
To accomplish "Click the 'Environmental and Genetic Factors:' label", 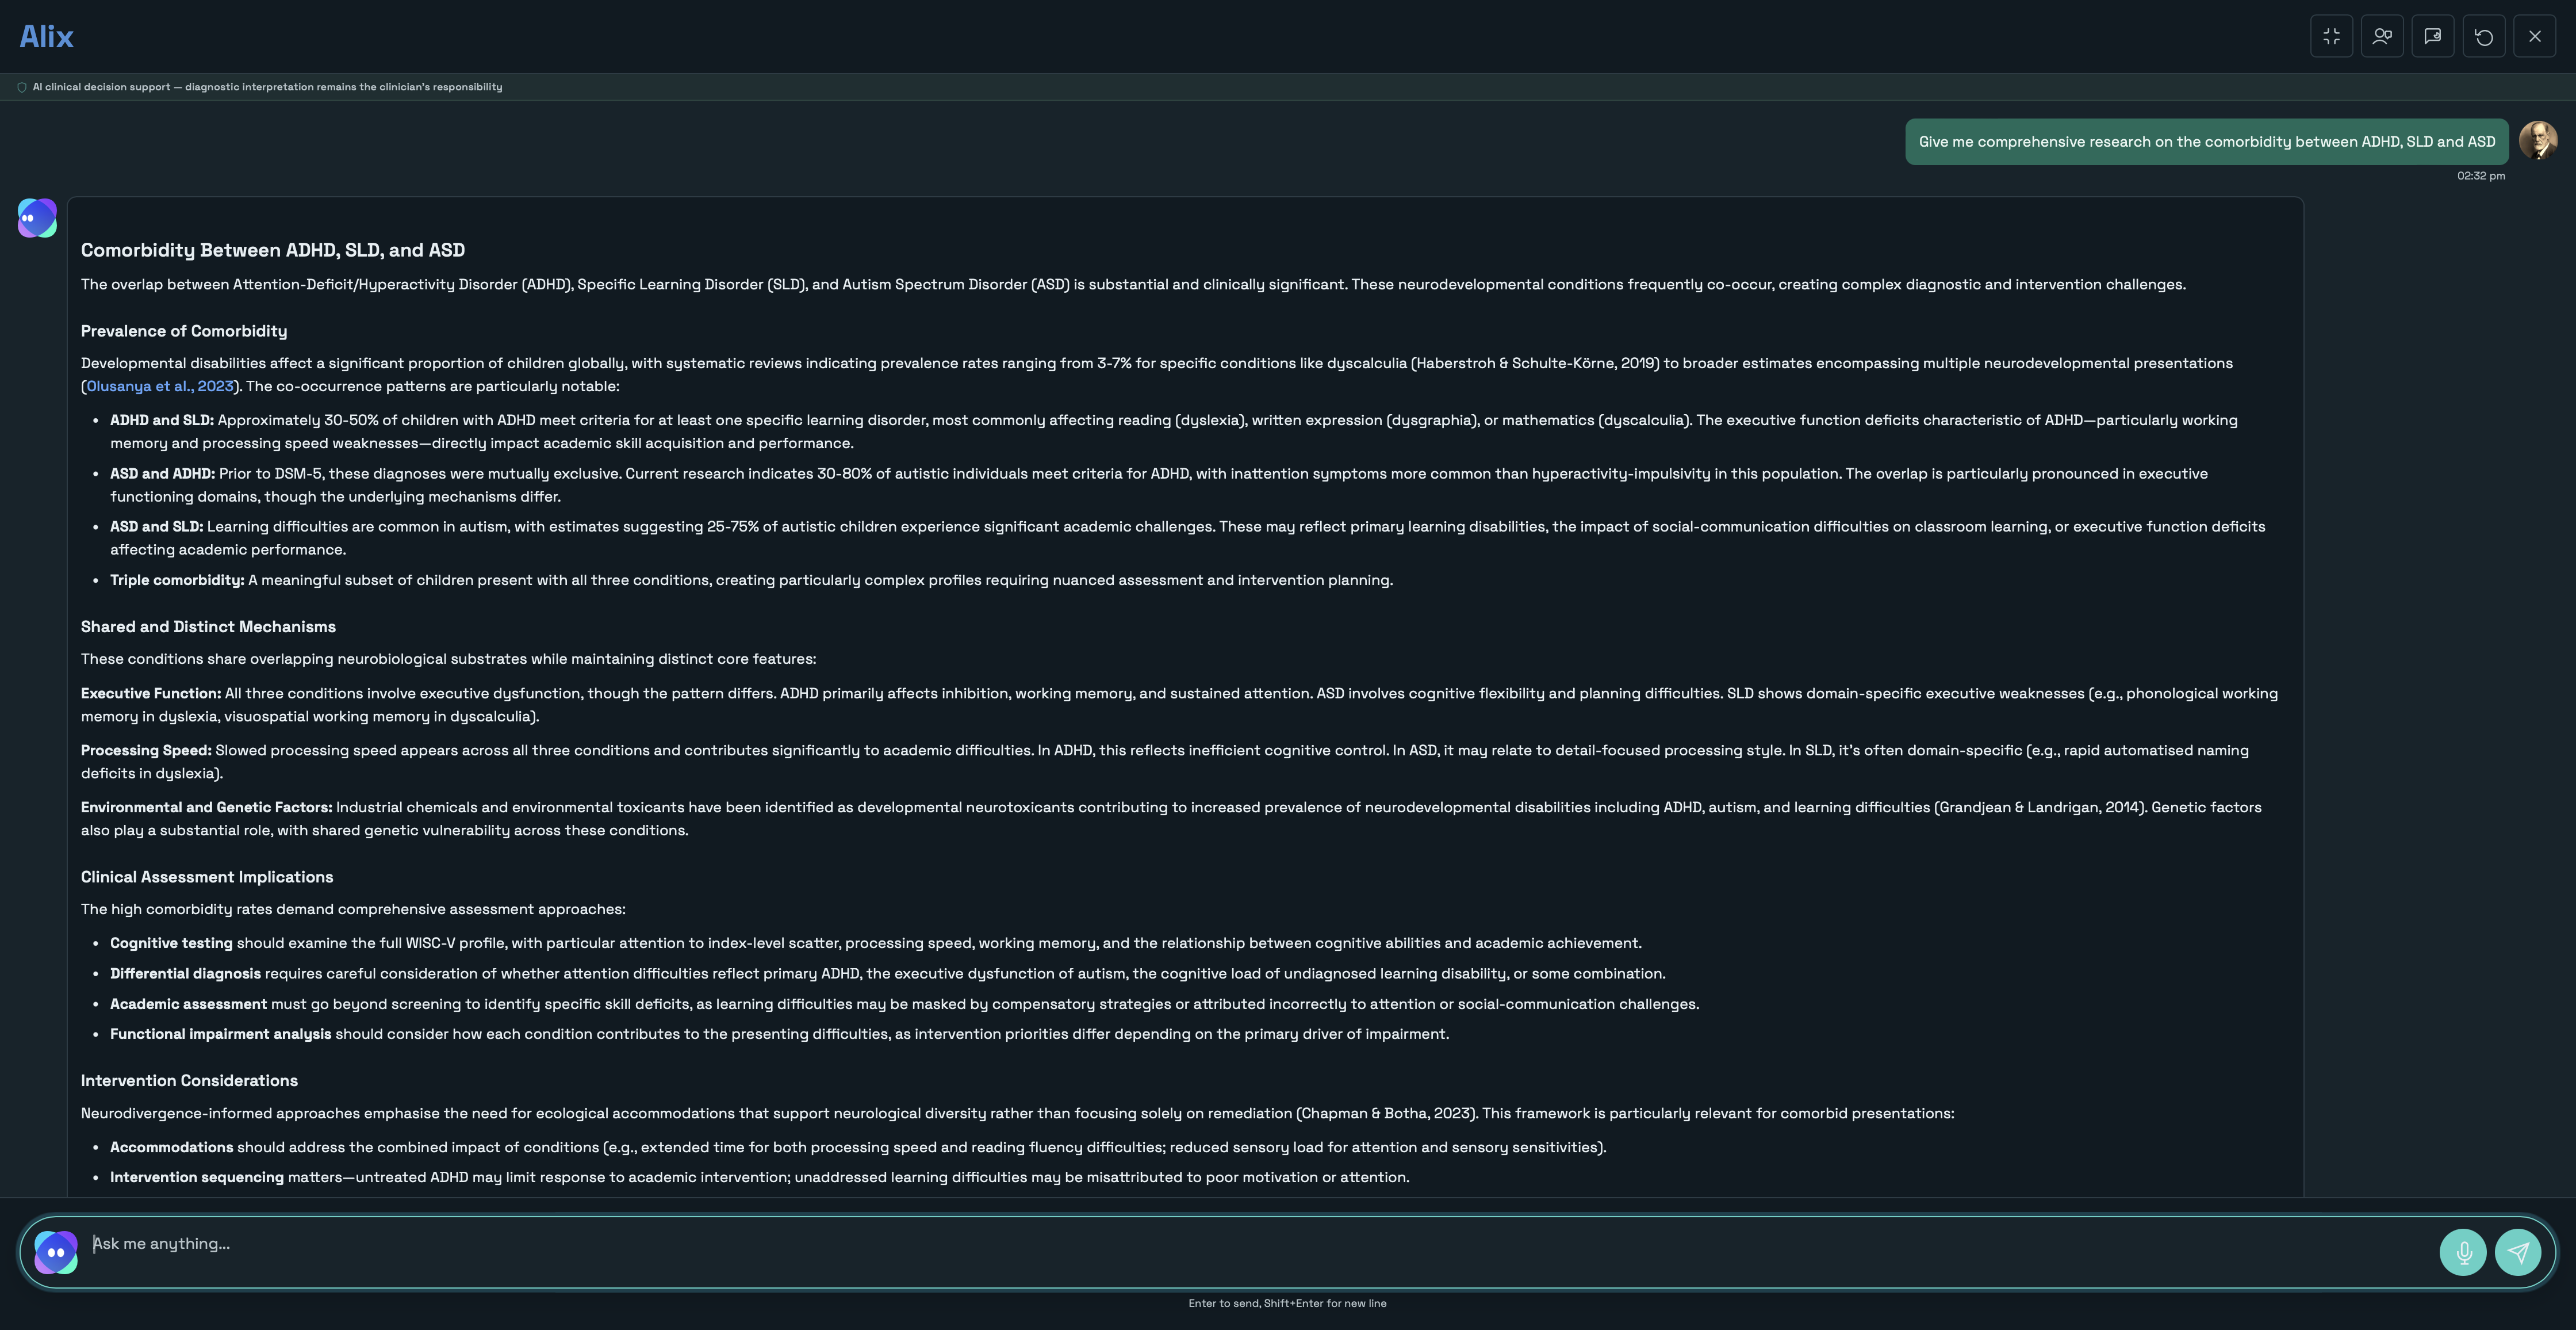I will pos(206,808).
